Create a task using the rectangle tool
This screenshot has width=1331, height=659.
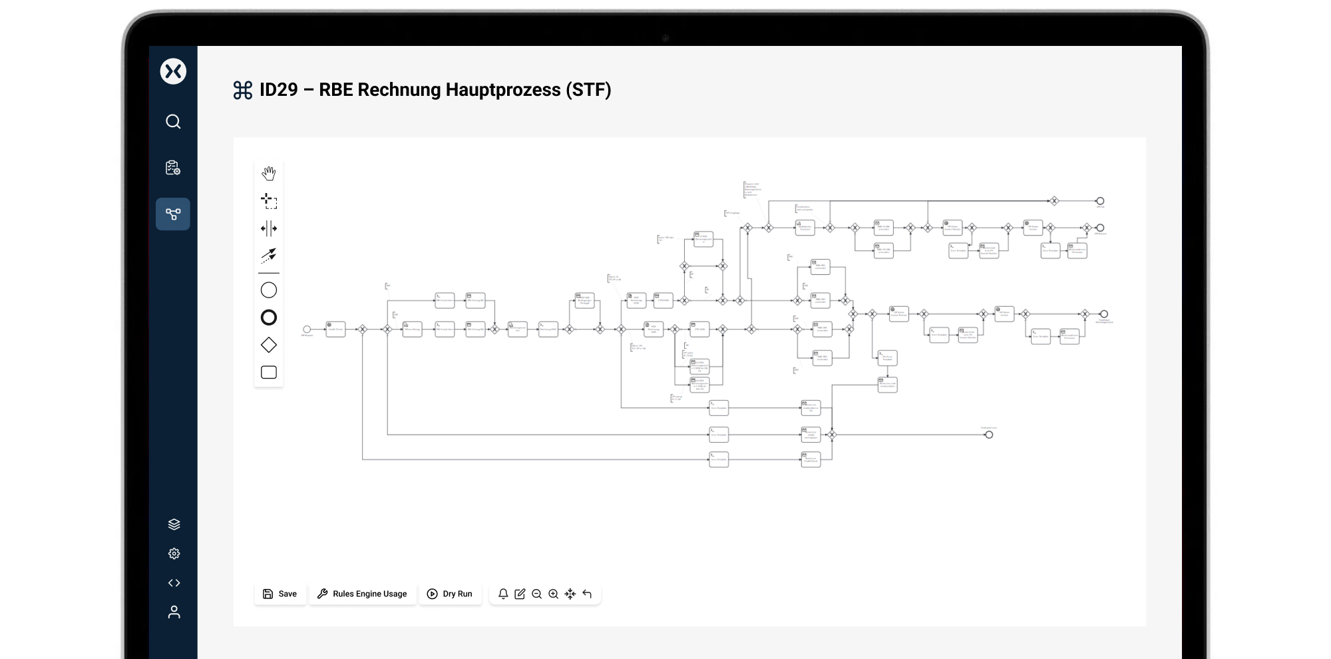(x=269, y=372)
